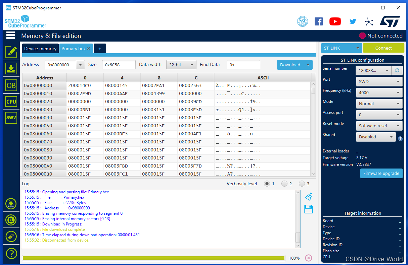Click the download progress bar

click(153, 258)
